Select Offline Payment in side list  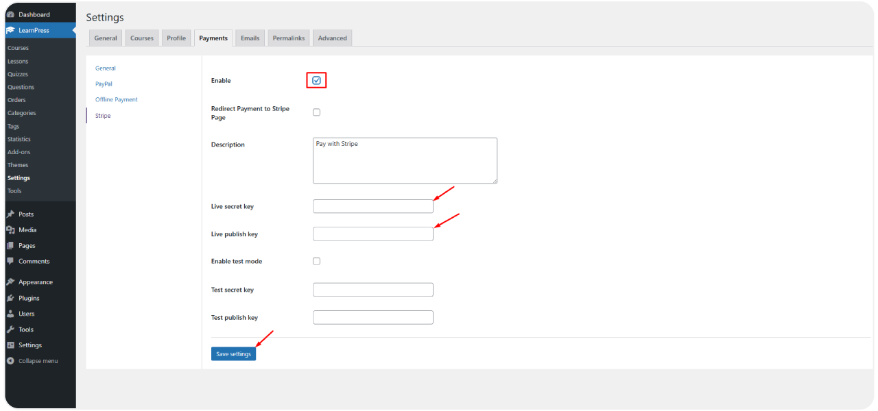(x=116, y=99)
